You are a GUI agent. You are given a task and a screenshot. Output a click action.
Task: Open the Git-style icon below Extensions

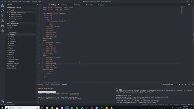pyautogui.click(x=2, y=31)
